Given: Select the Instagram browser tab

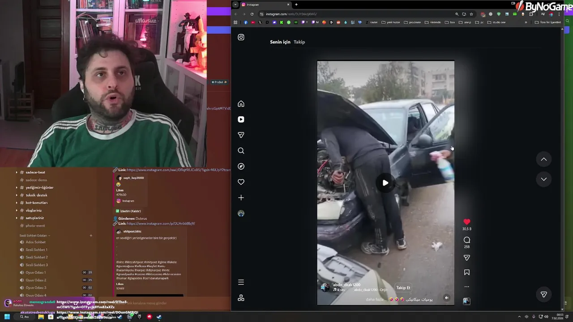Looking at the screenshot, I should click(265, 4).
